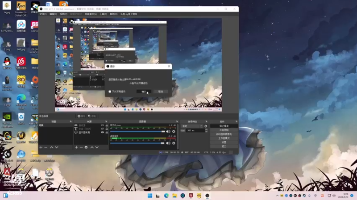Screen dimensions: 357x200
Task: Move the source up in Sources panel
Action: [x=92, y=148]
